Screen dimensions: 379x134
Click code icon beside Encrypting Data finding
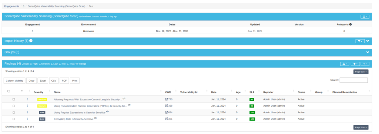(x=95, y=118)
